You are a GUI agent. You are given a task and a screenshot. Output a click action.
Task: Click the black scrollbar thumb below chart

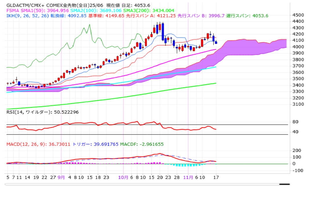[285, 184]
